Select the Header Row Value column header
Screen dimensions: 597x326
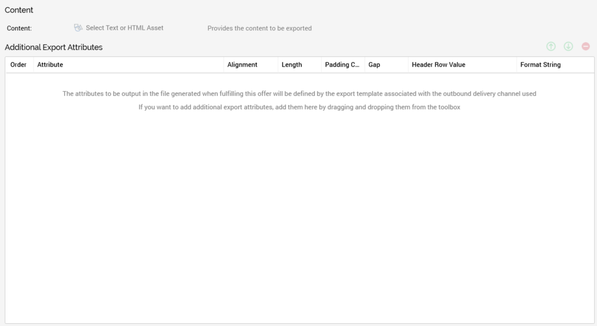[x=438, y=64]
